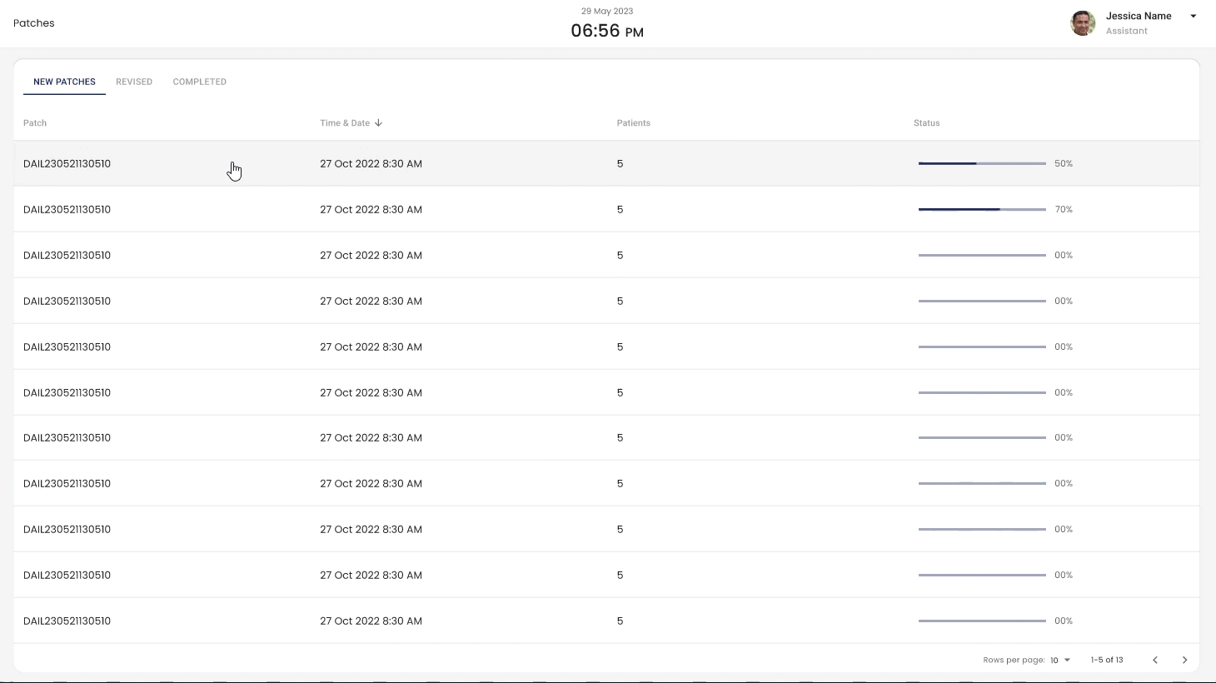Click the Patients column header
Viewport: 1216px width, 683px height.
click(x=633, y=123)
